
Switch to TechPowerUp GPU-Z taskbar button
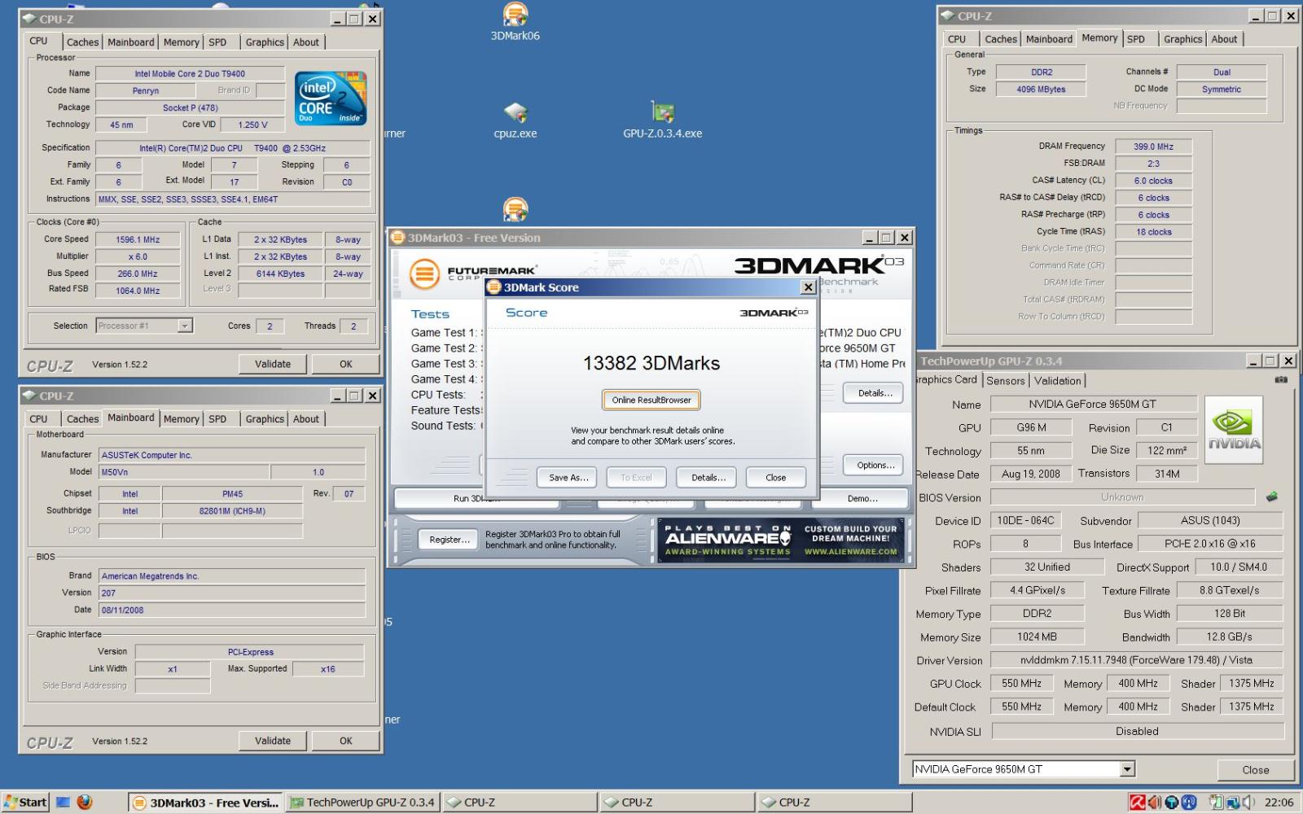(x=362, y=803)
